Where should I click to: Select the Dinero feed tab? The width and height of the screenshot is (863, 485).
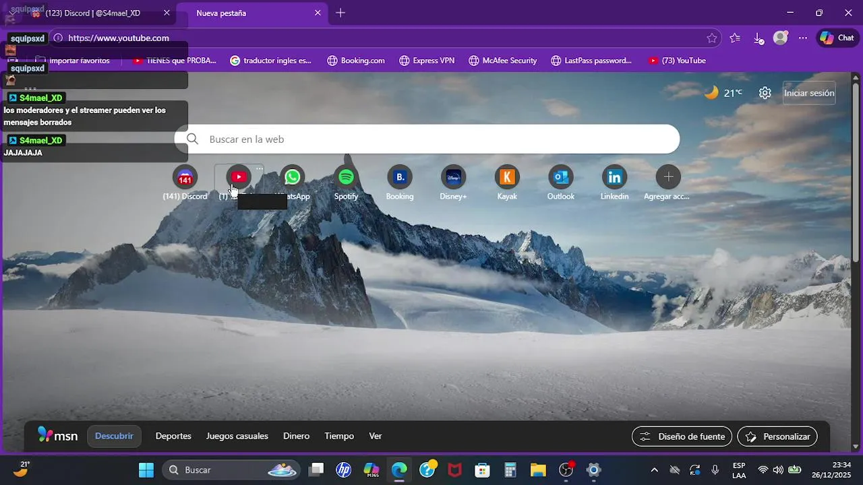point(297,436)
